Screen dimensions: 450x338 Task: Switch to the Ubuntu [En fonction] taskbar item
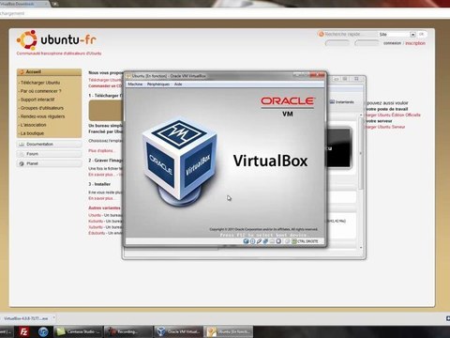(229, 331)
